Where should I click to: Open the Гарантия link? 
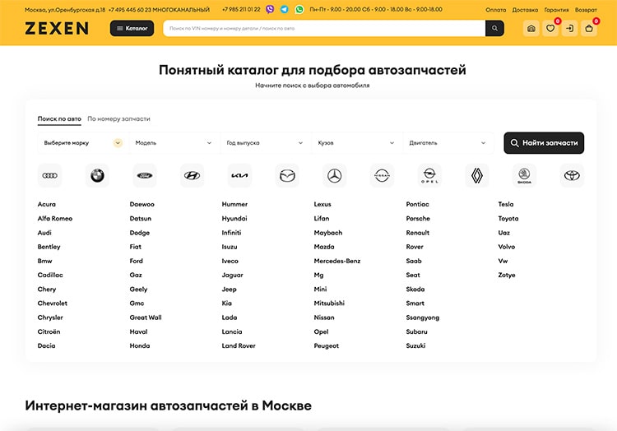click(x=556, y=10)
